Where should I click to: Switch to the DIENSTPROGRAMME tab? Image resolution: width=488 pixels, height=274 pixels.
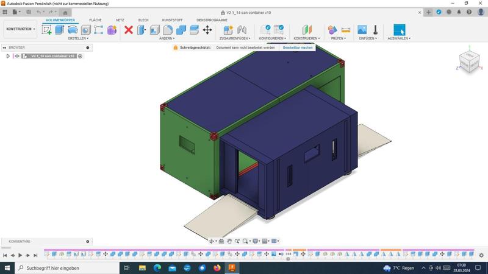coord(212,20)
